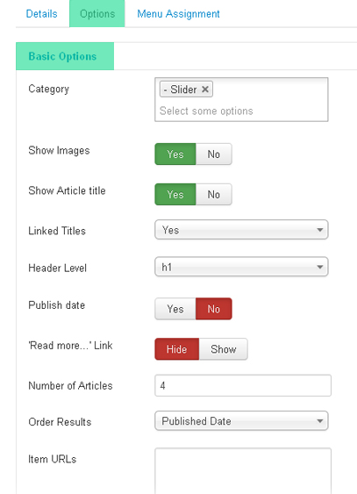This screenshot has width=357, height=494.
Task: Click the Category 'Select some options' field
Action: point(206,111)
